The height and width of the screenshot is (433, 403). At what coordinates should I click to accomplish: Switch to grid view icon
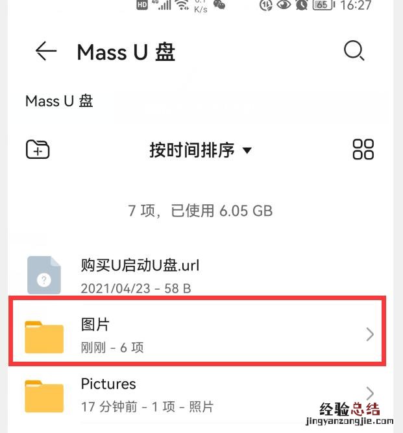click(x=363, y=149)
